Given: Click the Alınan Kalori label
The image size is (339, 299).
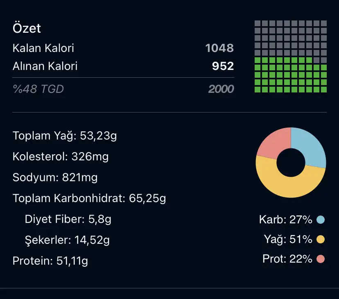Looking at the screenshot, I should tap(45, 66).
